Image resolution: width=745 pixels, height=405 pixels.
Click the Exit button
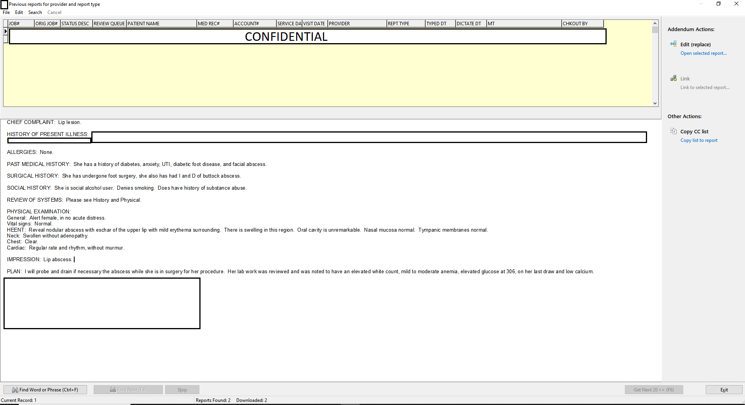pos(724,390)
